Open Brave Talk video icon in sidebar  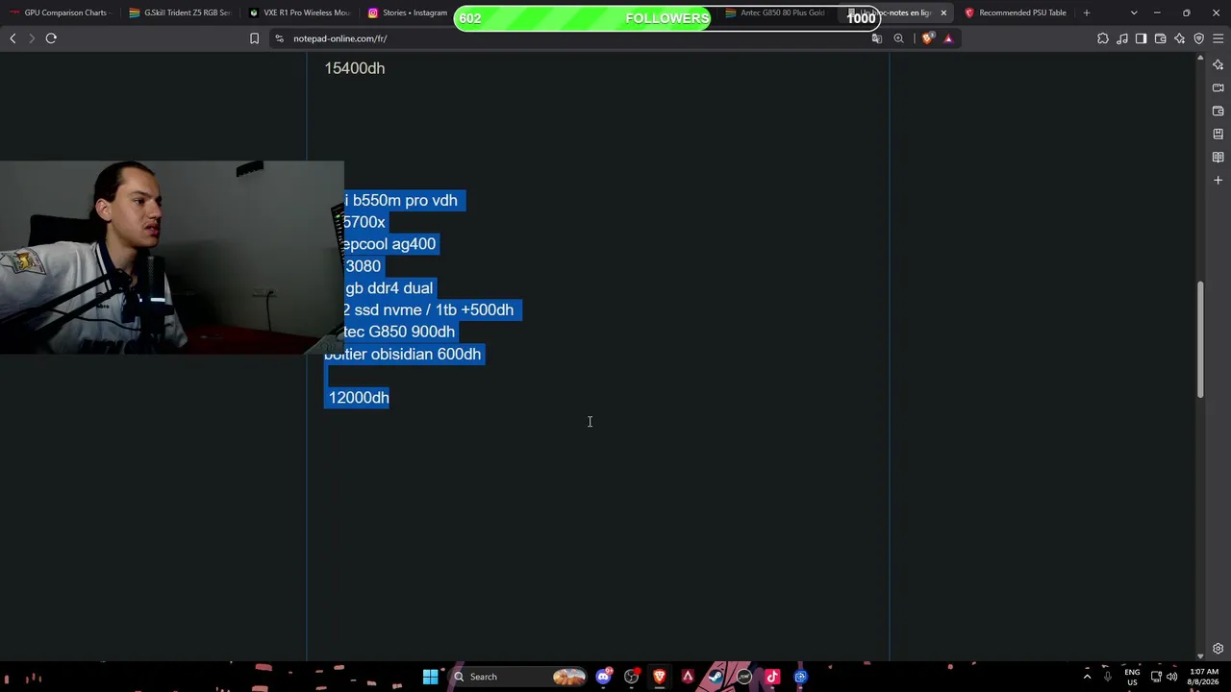click(1218, 87)
